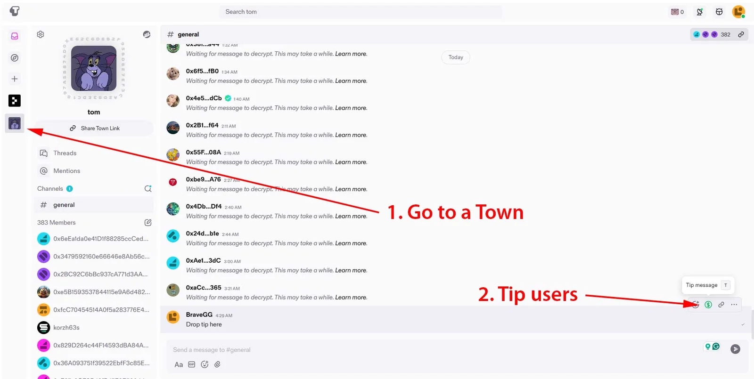Click the edit icon next to 383 Members
Image resolution: width=754 pixels, height=379 pixels.
(148, 223)
